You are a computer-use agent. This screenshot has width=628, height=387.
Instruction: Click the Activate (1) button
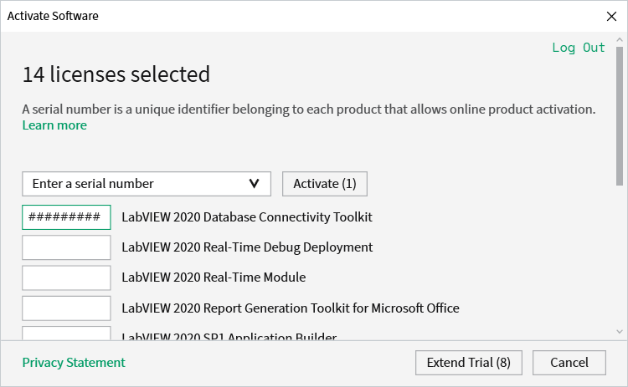[x=324, y=184]
